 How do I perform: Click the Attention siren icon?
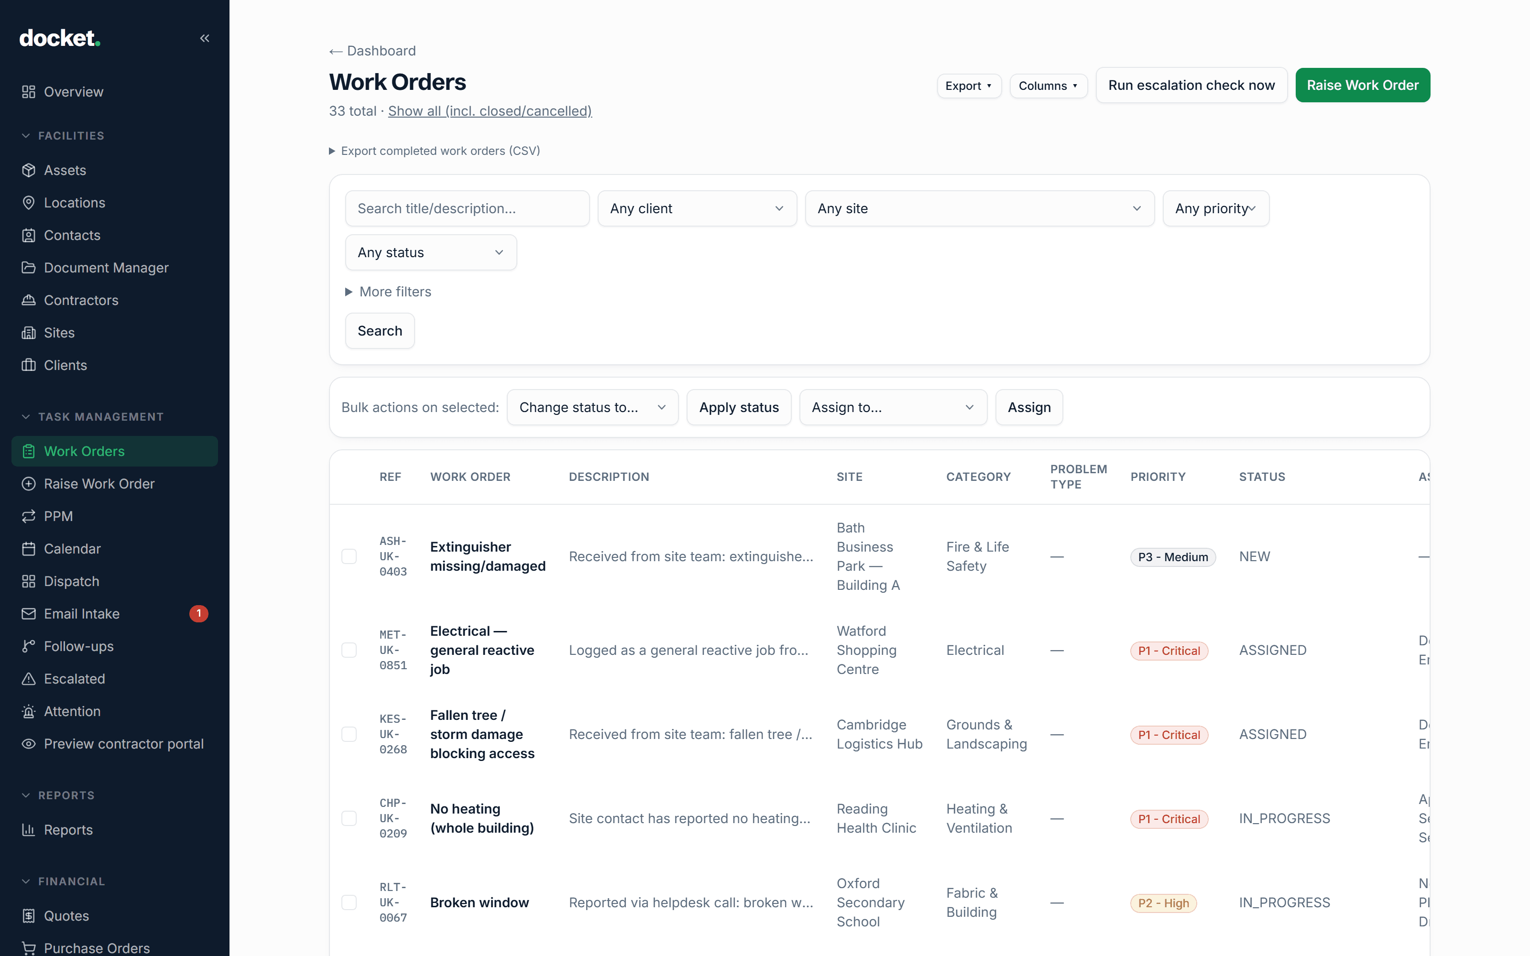[29, 711]
